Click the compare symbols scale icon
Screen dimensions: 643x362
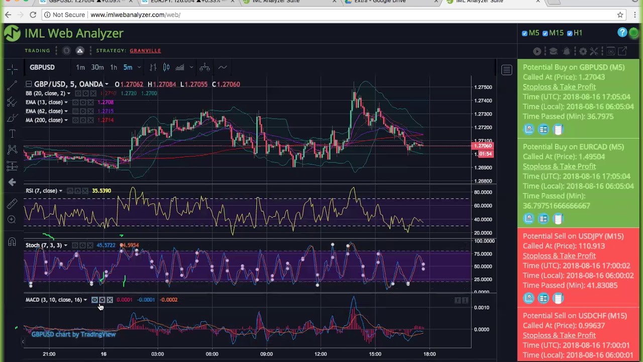click(x=204, y=67)
